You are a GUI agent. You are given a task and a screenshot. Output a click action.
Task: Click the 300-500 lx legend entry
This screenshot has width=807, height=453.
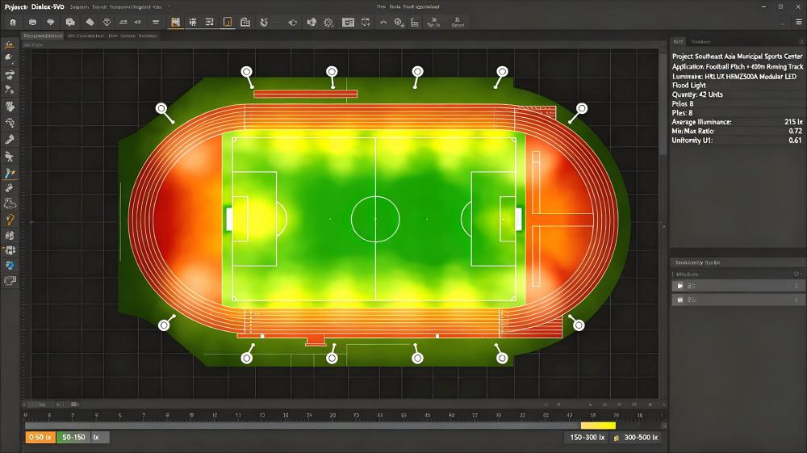[636, 438]
